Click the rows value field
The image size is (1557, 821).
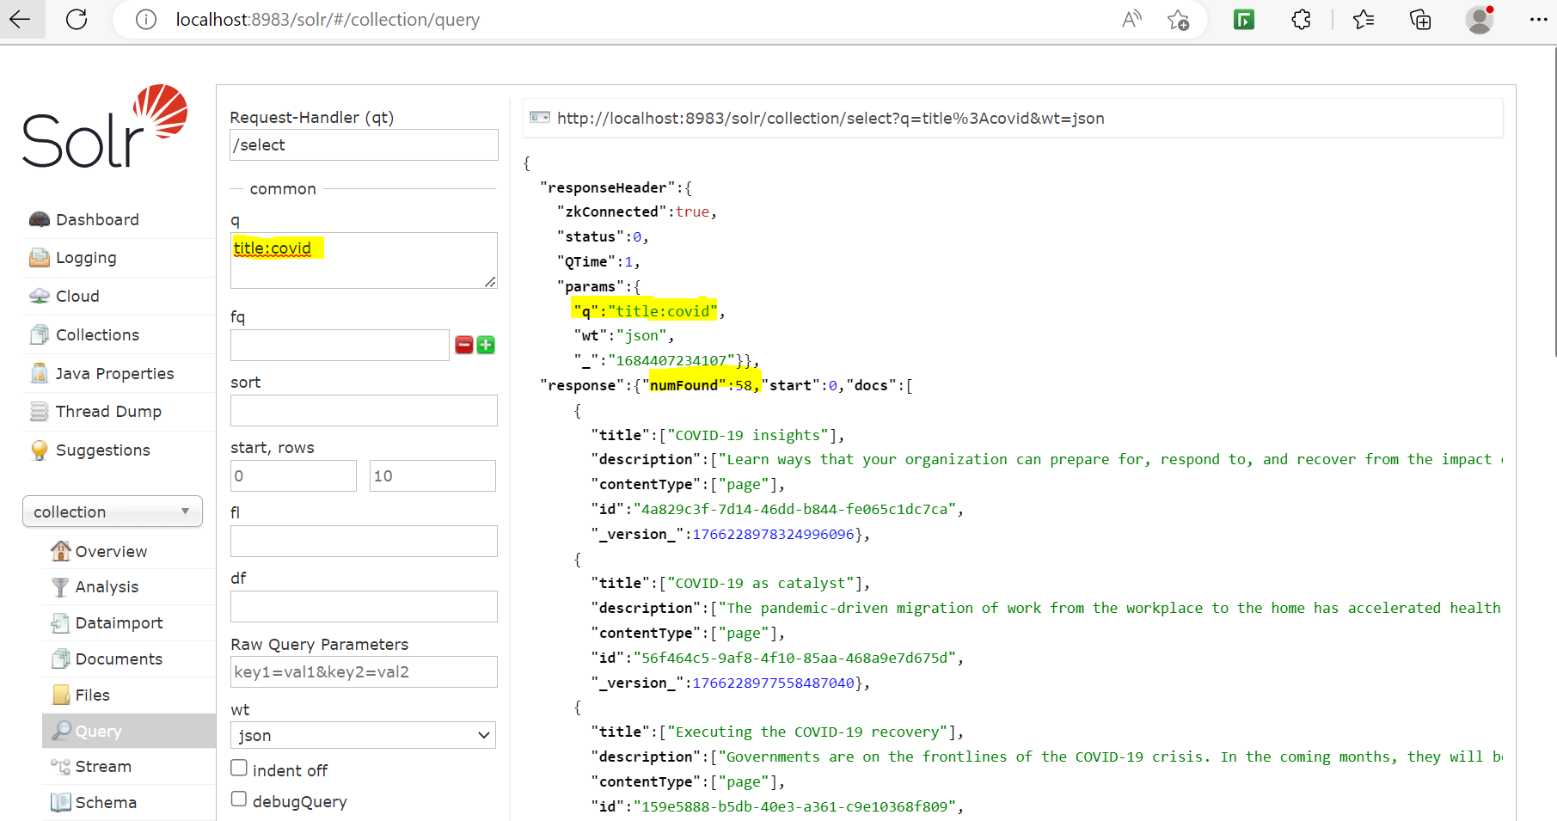click(432, 475)
